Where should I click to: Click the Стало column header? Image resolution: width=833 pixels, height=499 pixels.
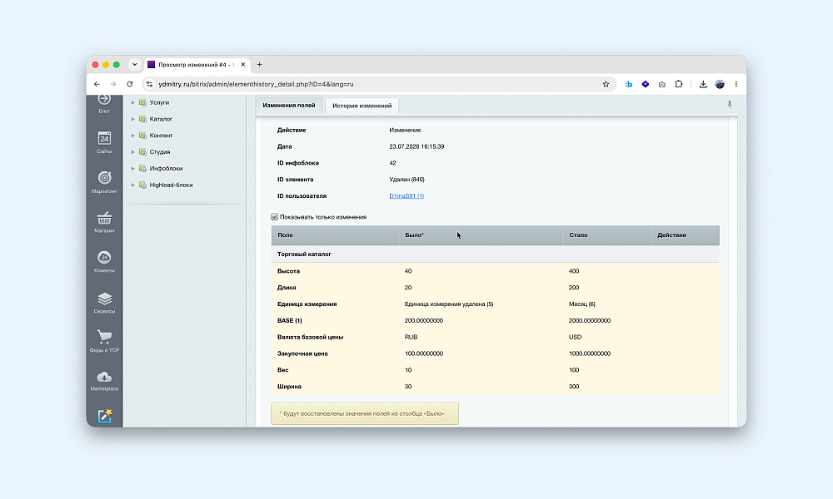tap(606, 235)
